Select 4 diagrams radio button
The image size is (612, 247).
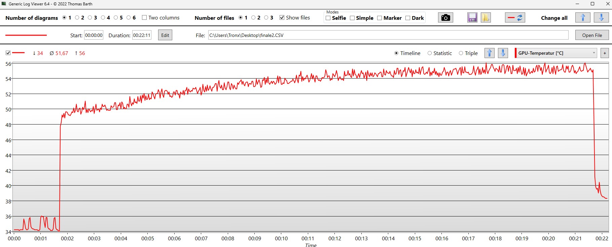[103, 18]
